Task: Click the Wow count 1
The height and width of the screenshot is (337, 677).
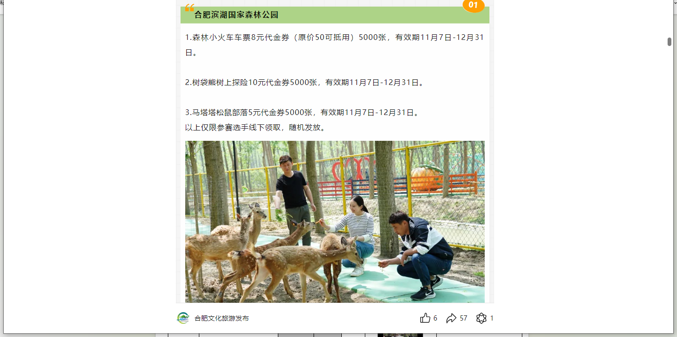Action: (492, 318)
